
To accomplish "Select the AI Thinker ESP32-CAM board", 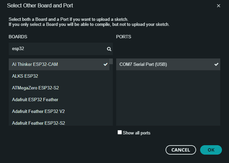I will tap(59, 64).
